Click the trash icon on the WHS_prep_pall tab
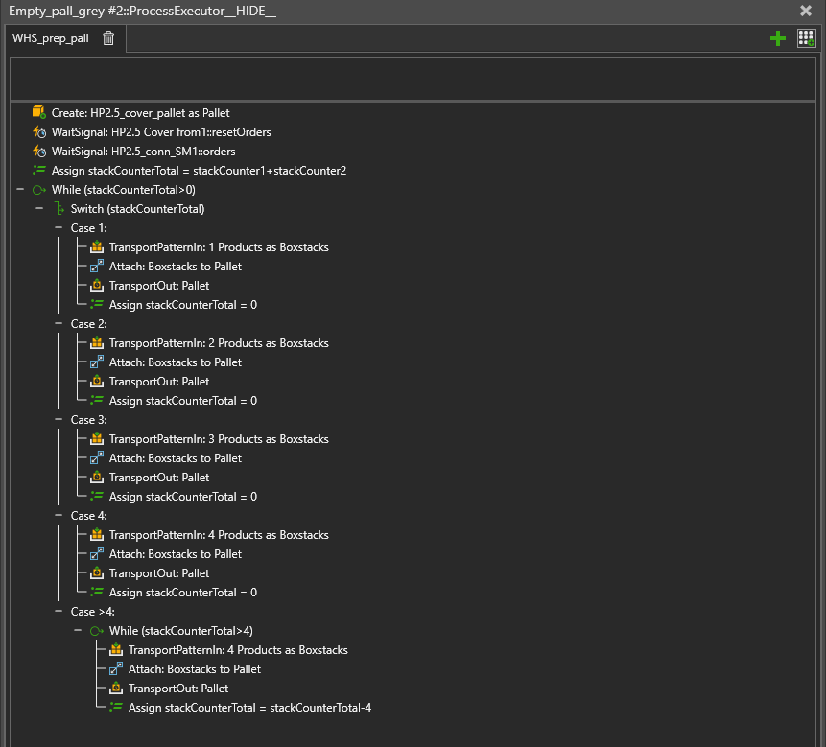The image size is (826, 747). coord(107,38)
